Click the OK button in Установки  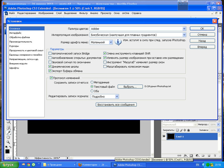tap(202, 28)
